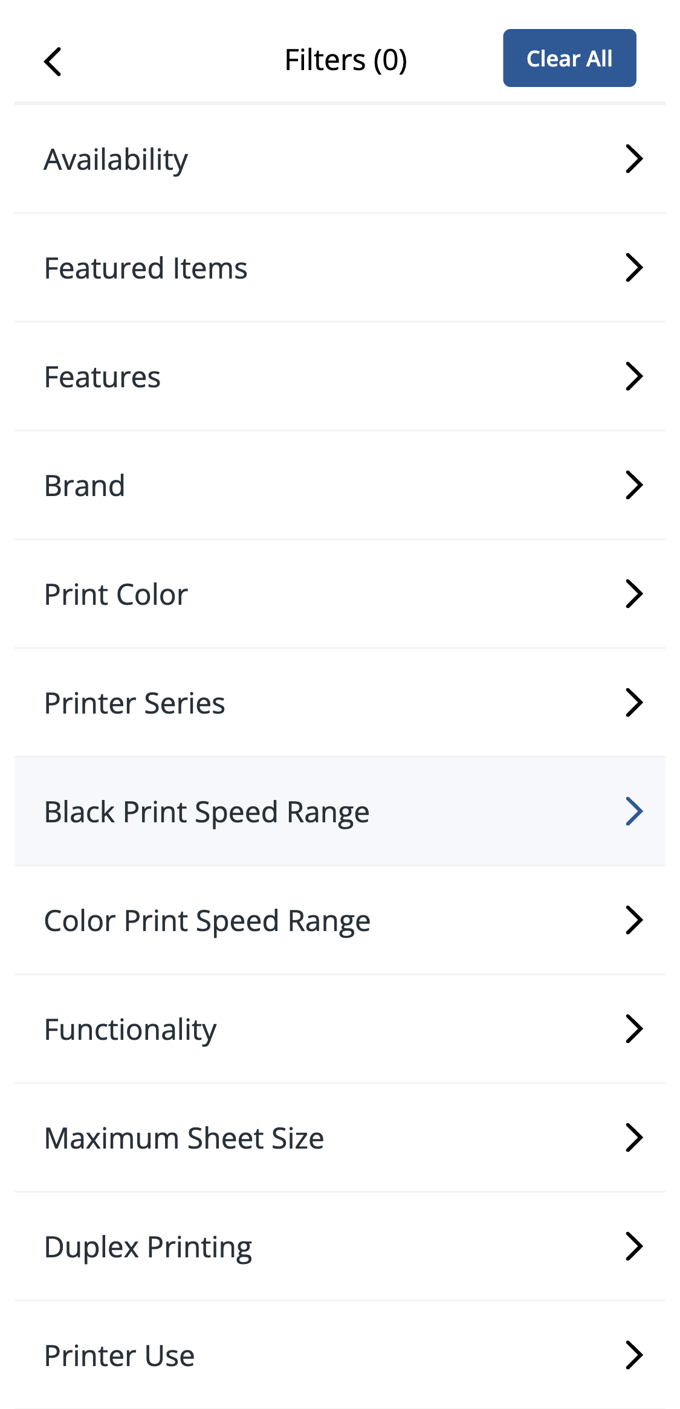Open the Featured Items filter
This screenshot has width=680, height=1409.
tap(634, 268)
